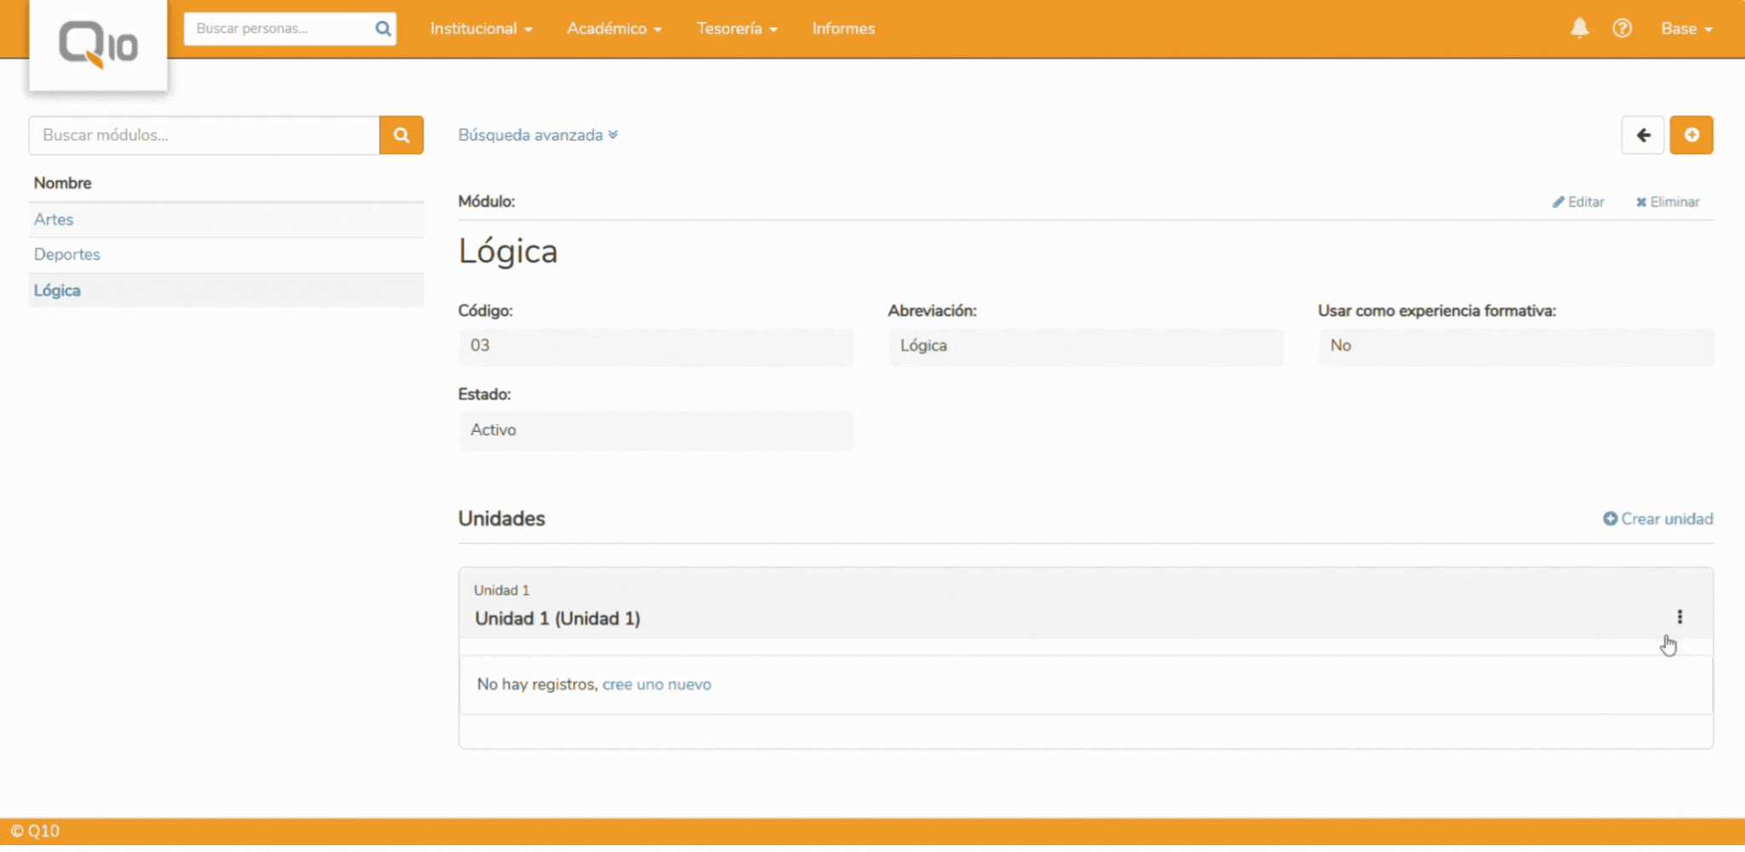Click the Q10 logo

[98, 44]
